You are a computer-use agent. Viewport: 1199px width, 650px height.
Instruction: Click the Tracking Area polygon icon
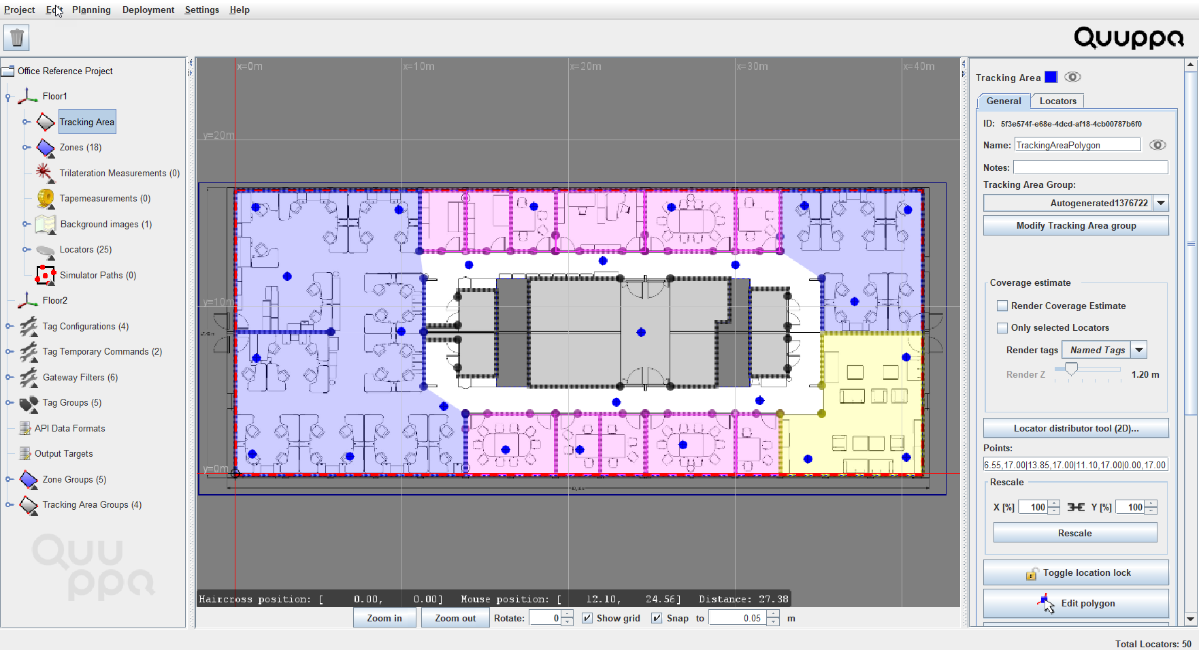(46, 122)
